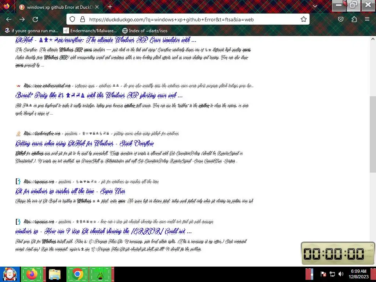
Task: View site info via padlock icon
Action: pos(83,19)
